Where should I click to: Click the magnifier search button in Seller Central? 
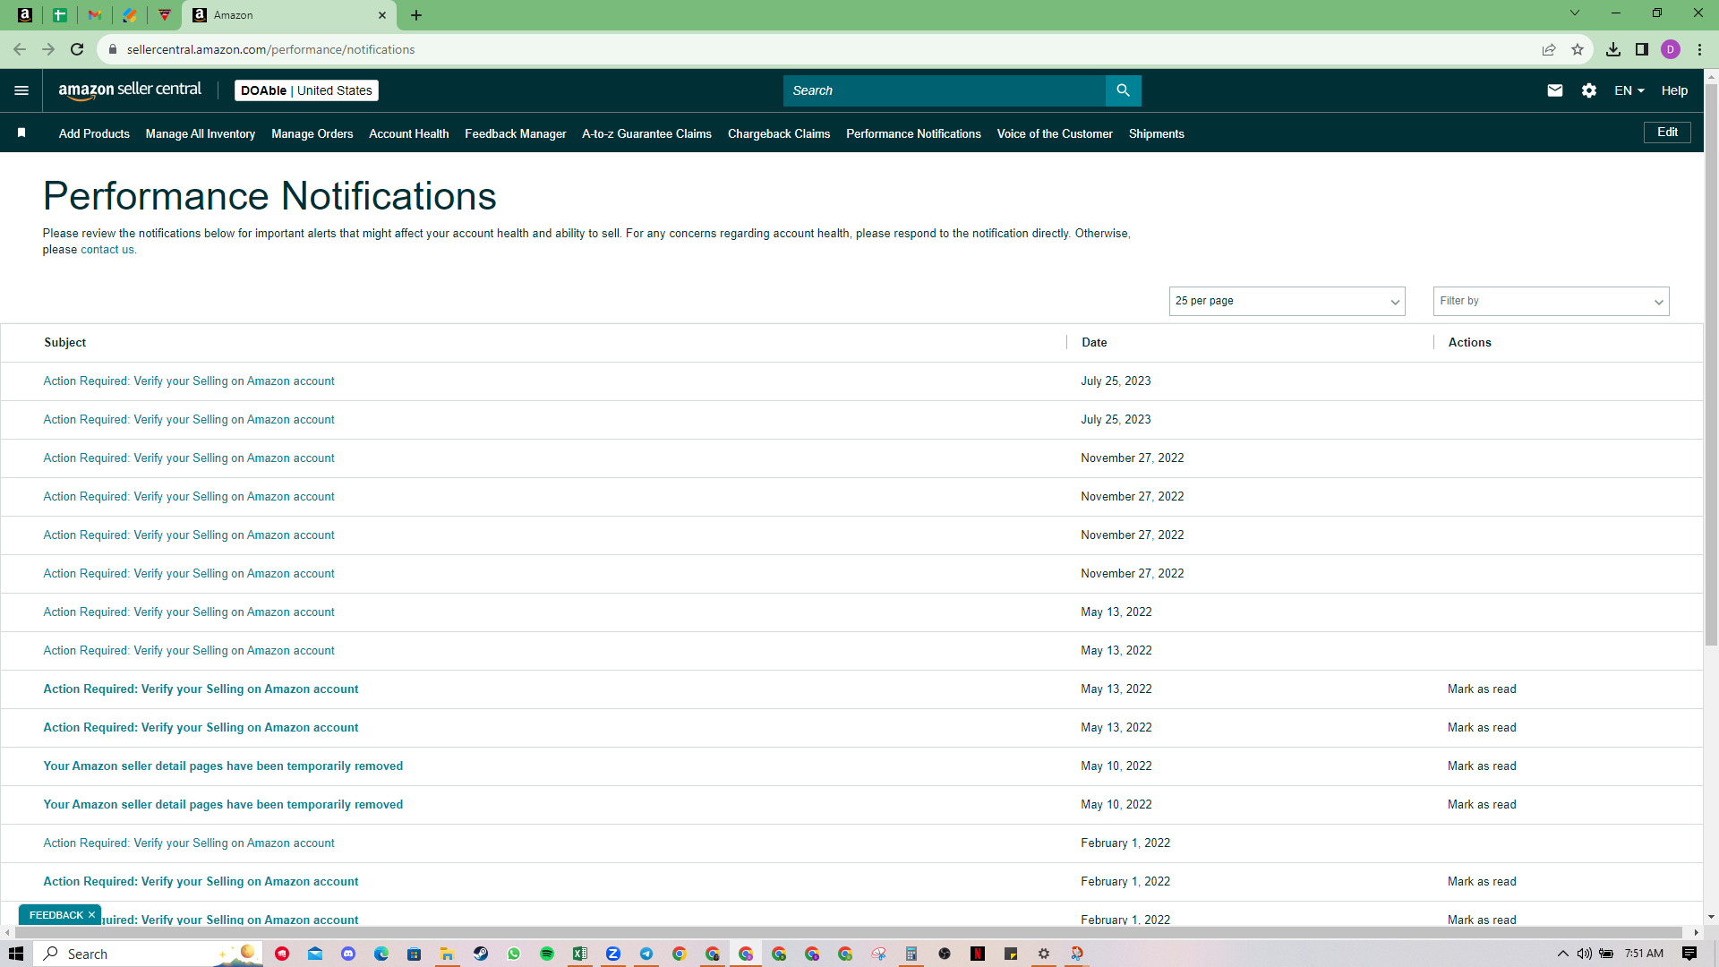point(1123,90)
